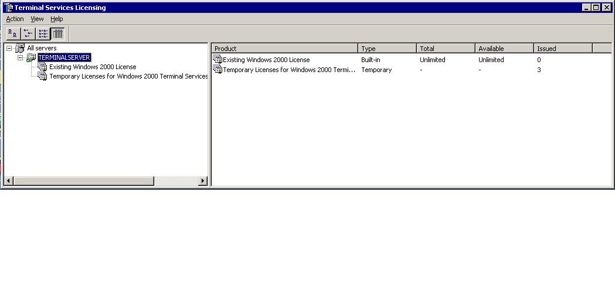Select Existing Windows 2000 License list row
The height and width of the screenshot is (300, 615).
click(266, 60)
